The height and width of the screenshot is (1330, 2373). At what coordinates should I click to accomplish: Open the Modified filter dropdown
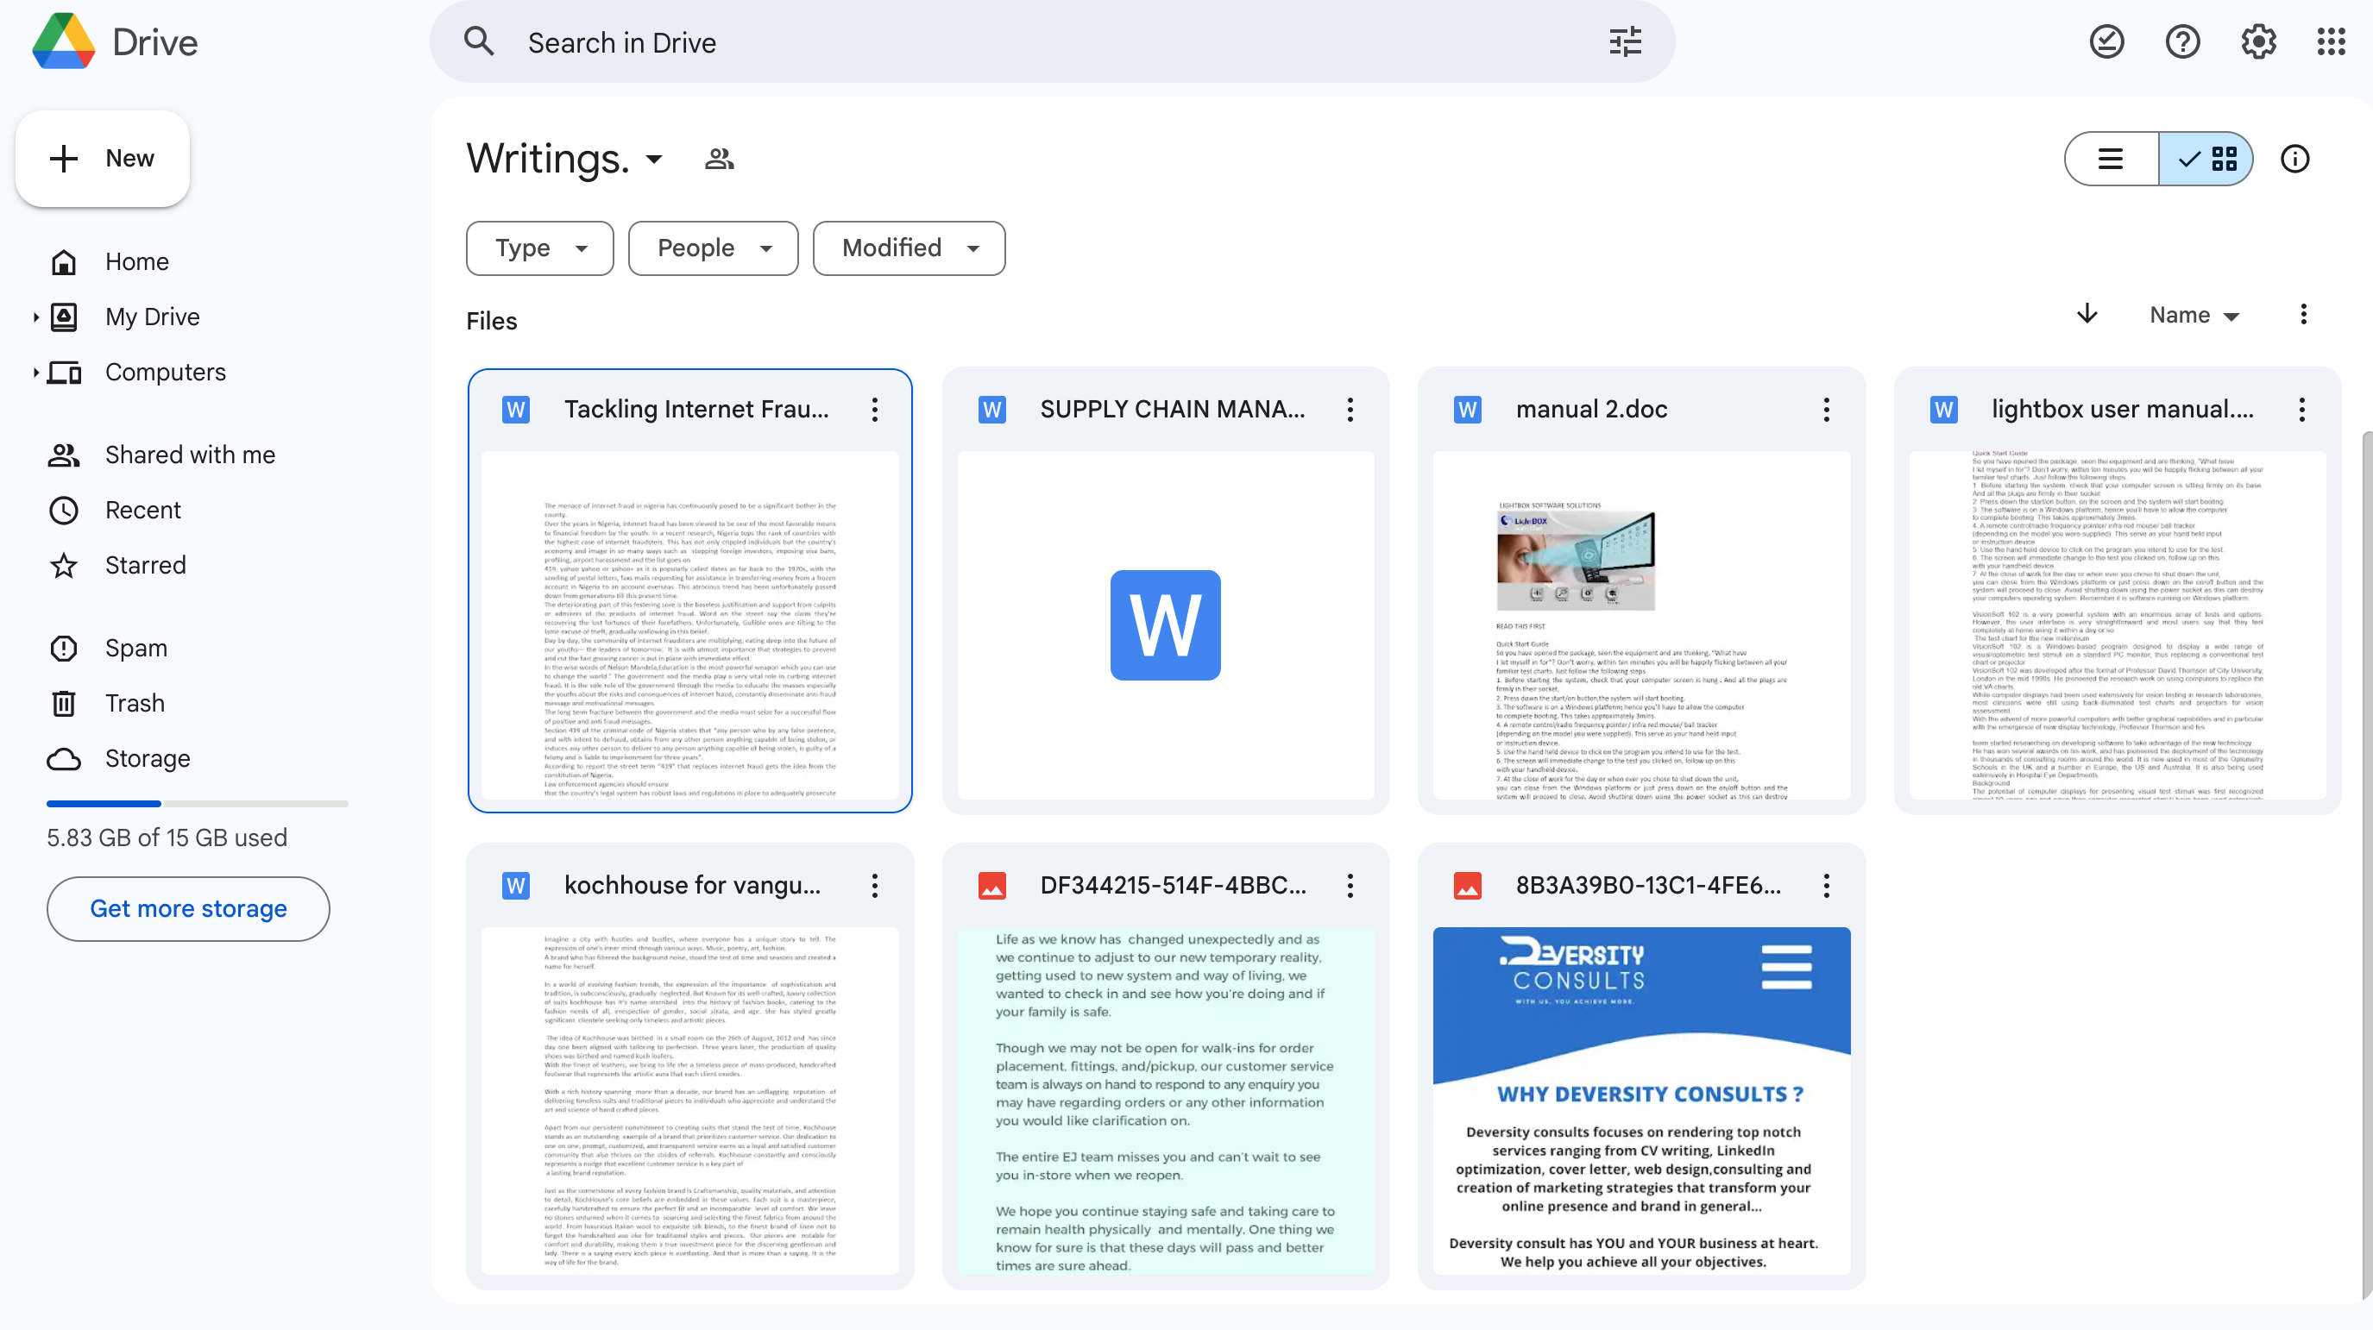click(x=910, y=248)
